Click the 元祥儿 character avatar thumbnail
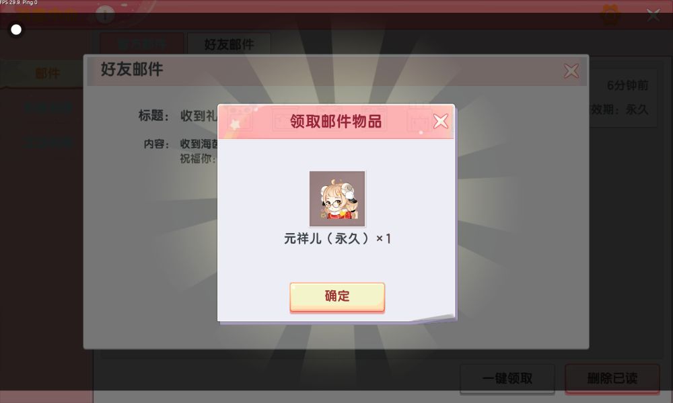The width and height of the screenshot is (673, 403). coord(337,199)
